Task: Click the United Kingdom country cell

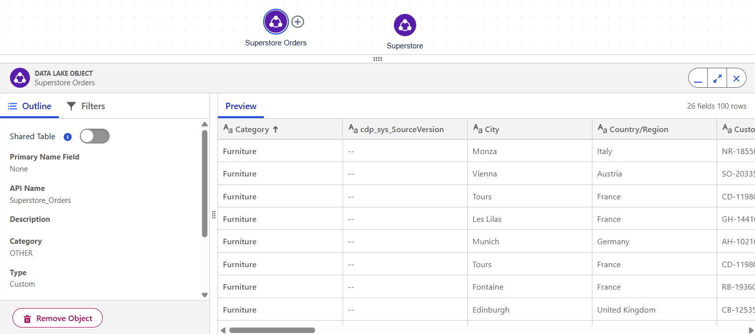Action: pos(654,310)
